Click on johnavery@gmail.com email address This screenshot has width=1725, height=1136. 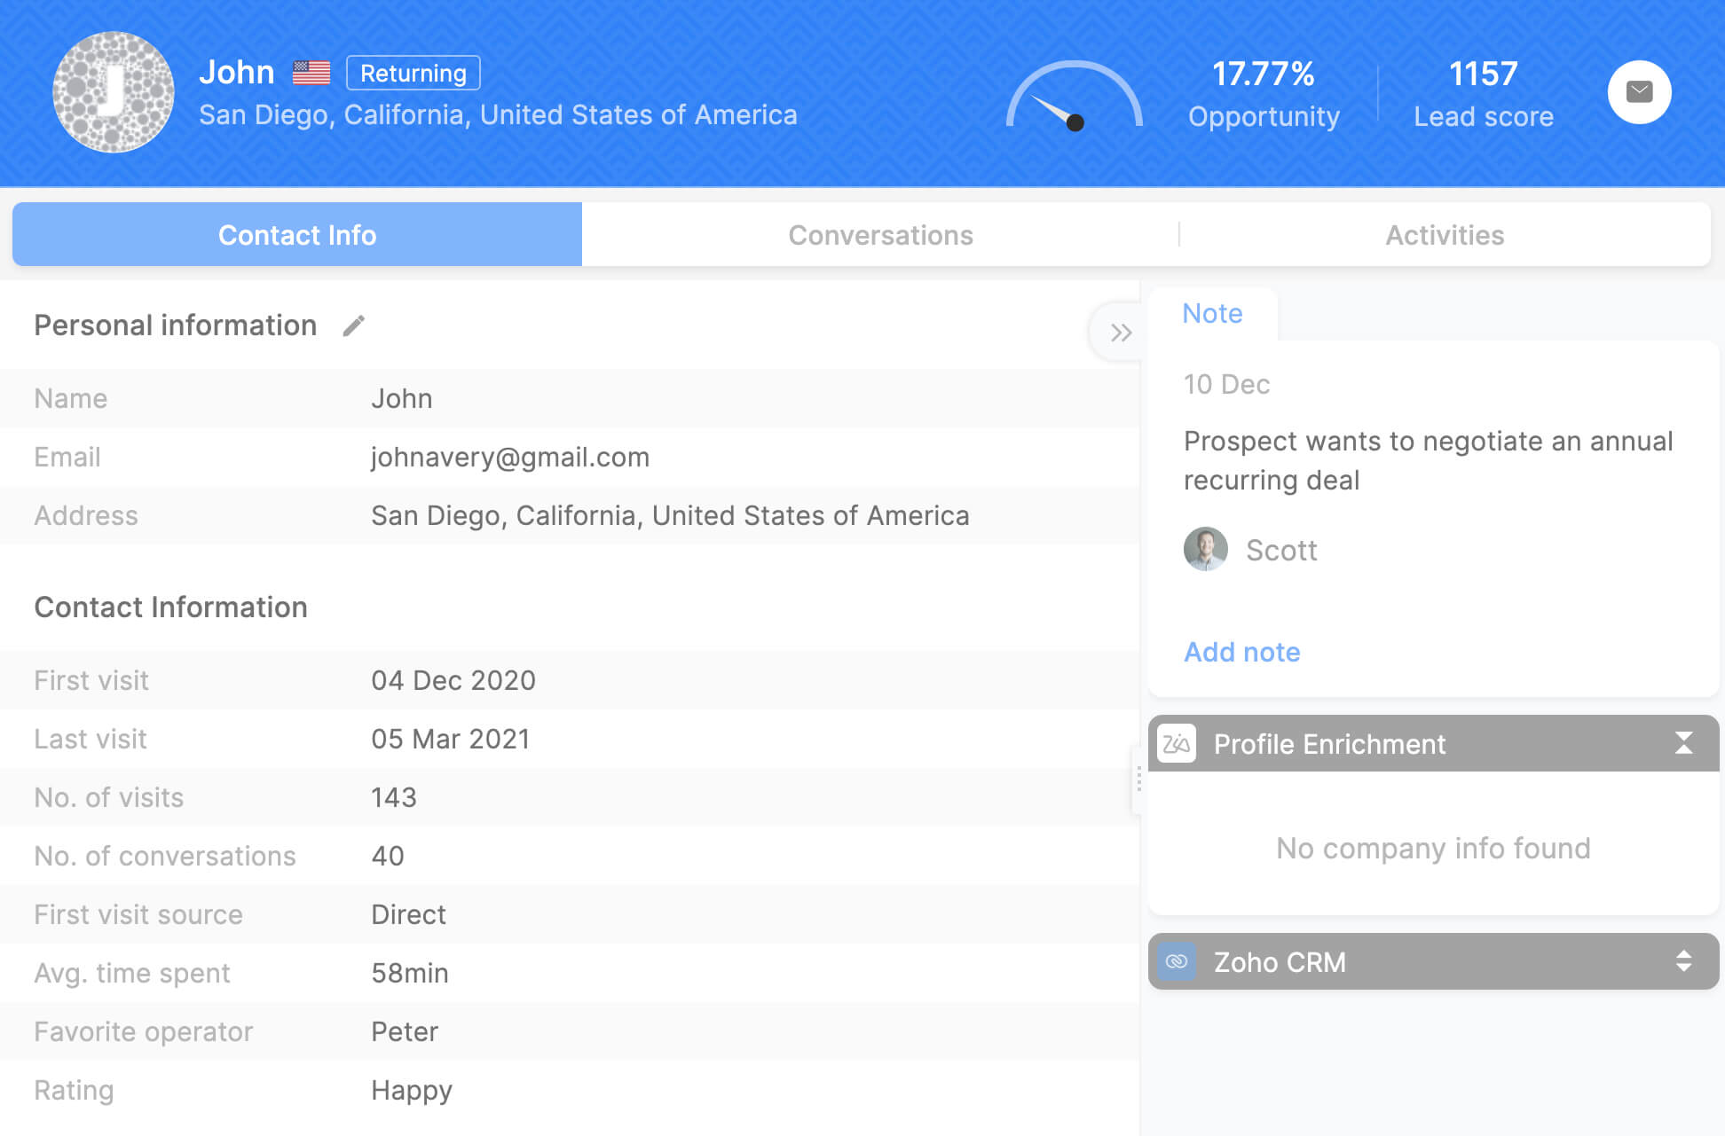(x=508, y=457)
